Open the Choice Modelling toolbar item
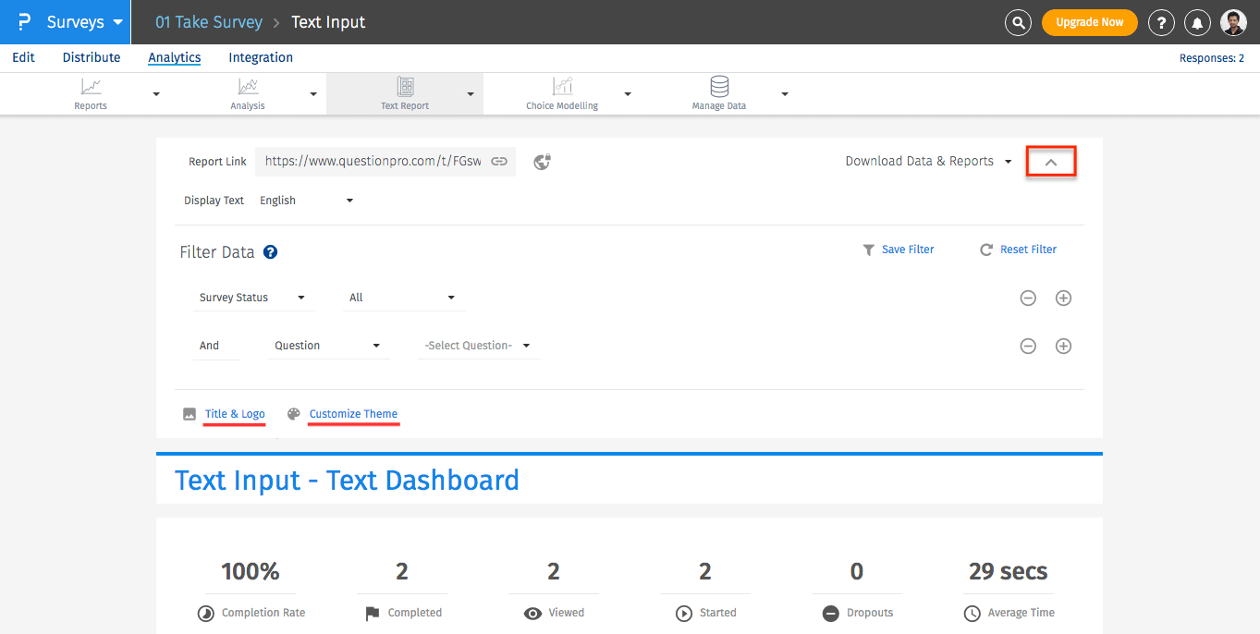The image size is (1260, 634). click(x=562, y=94)
